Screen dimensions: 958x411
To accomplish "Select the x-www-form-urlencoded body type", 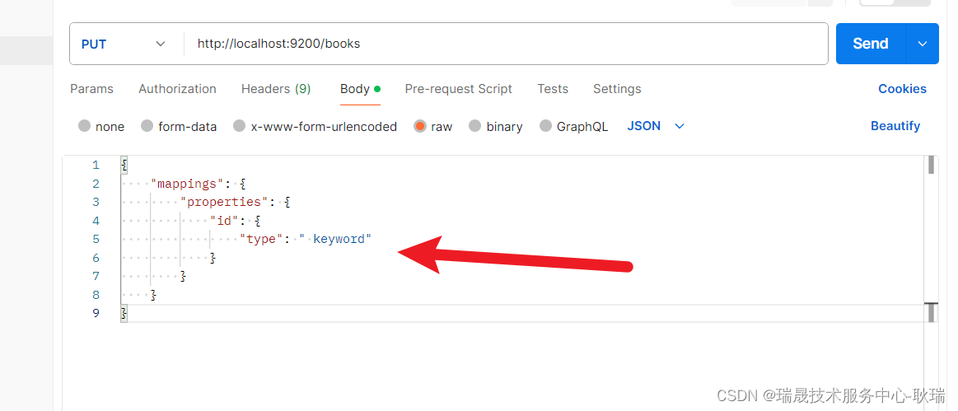I will pos(315,126).
